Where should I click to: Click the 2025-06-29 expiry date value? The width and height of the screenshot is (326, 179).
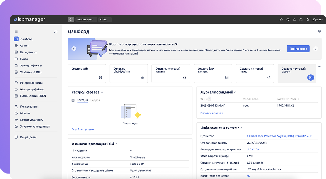click(137, 164)
